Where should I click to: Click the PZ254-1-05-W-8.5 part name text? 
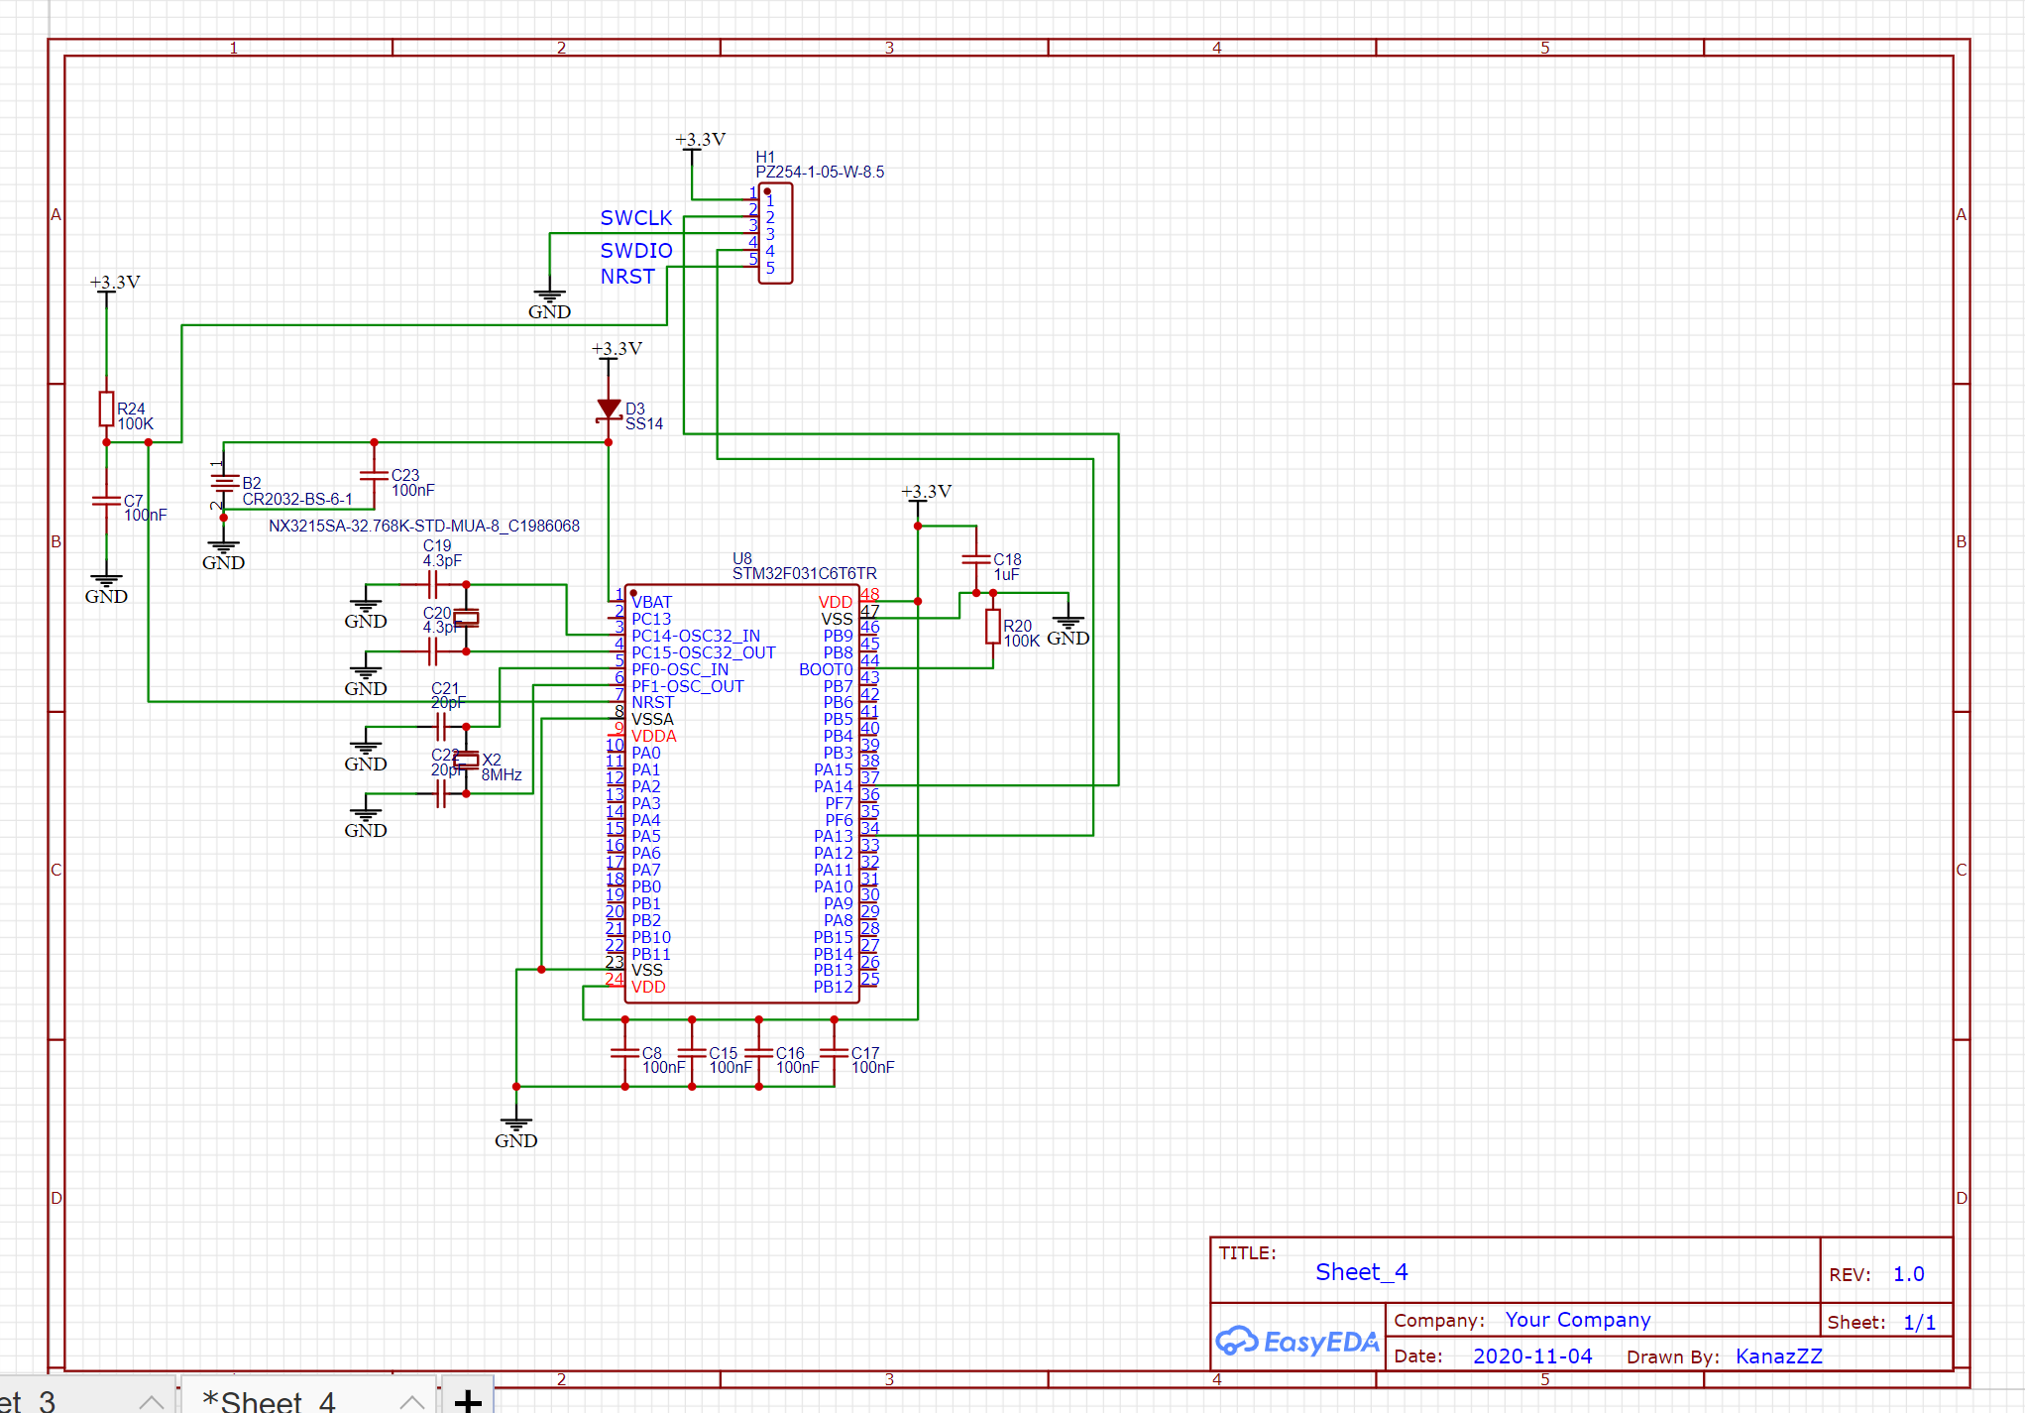point(820,172)
